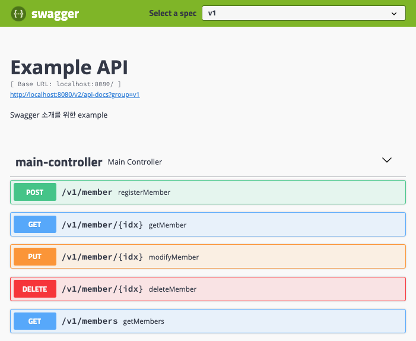Click the DELETE badge for deleteMember
The height and width of the screenshot is (341, 416).
[35, 289]
